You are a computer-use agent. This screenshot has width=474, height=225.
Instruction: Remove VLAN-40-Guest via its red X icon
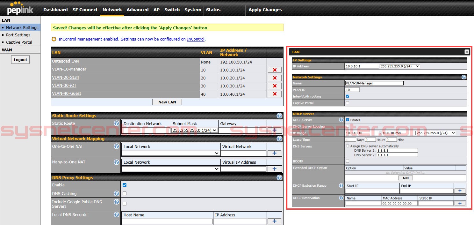coord(275,94)
